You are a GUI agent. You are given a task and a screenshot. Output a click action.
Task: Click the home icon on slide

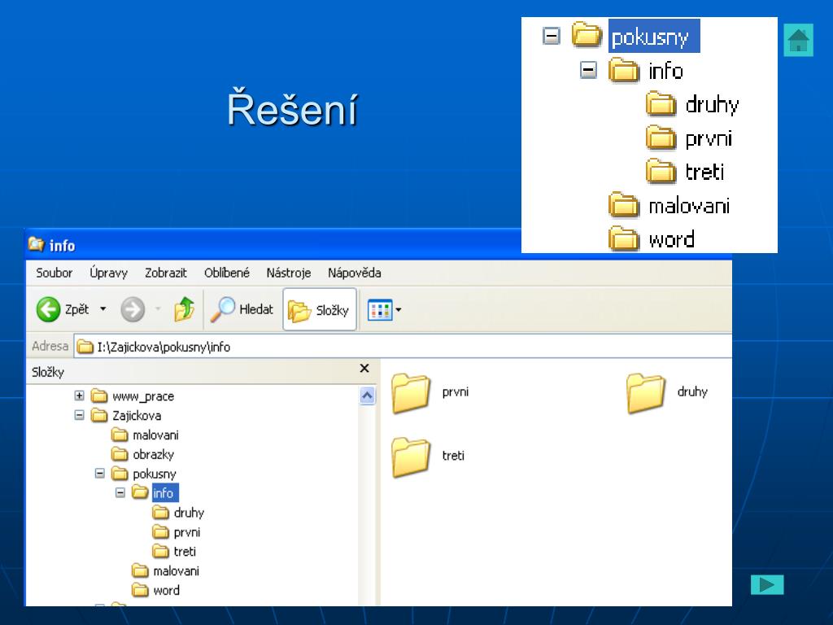pyautogui.click(x=798, y=40)
